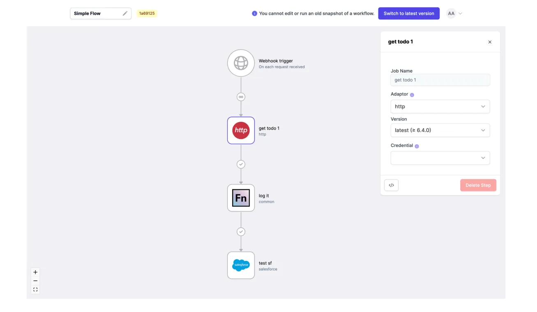Select the Fn node icon for log it
This screenshot has height=312, width=537.
click(241, 198)
